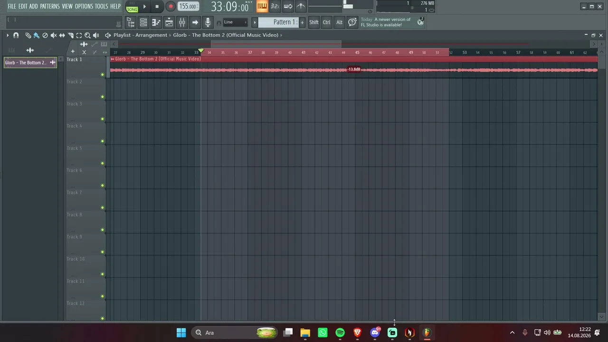Open the ADD menu

(x=33, y=6)
